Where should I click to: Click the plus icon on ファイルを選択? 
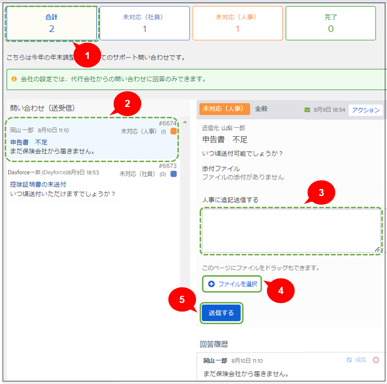coord(211,284)
